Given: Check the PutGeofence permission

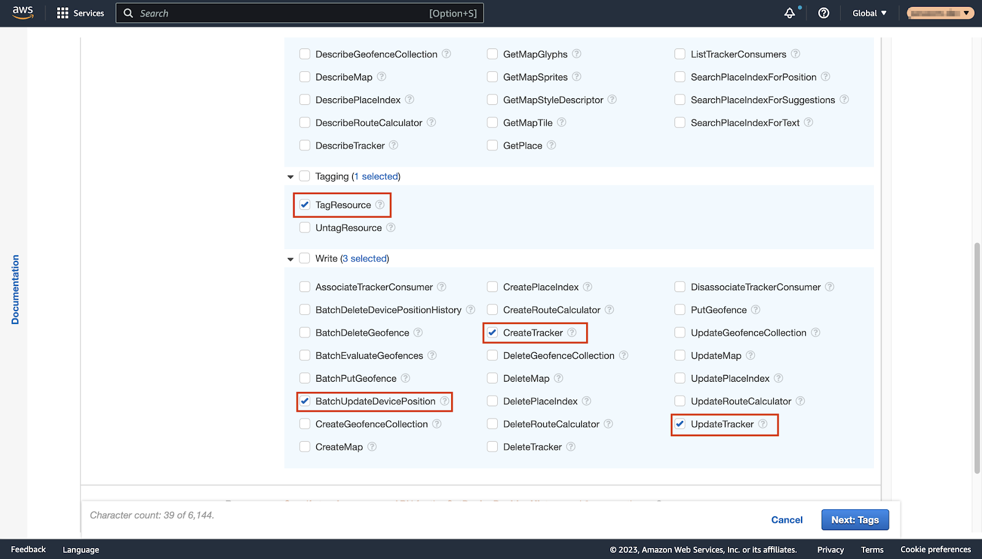Looking at the screenshot, I should tap(680, 310).
